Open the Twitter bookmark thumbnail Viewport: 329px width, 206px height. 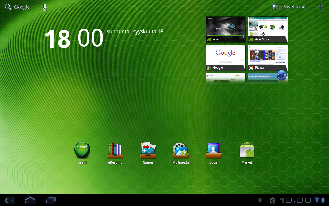click(x=268, y=78)
